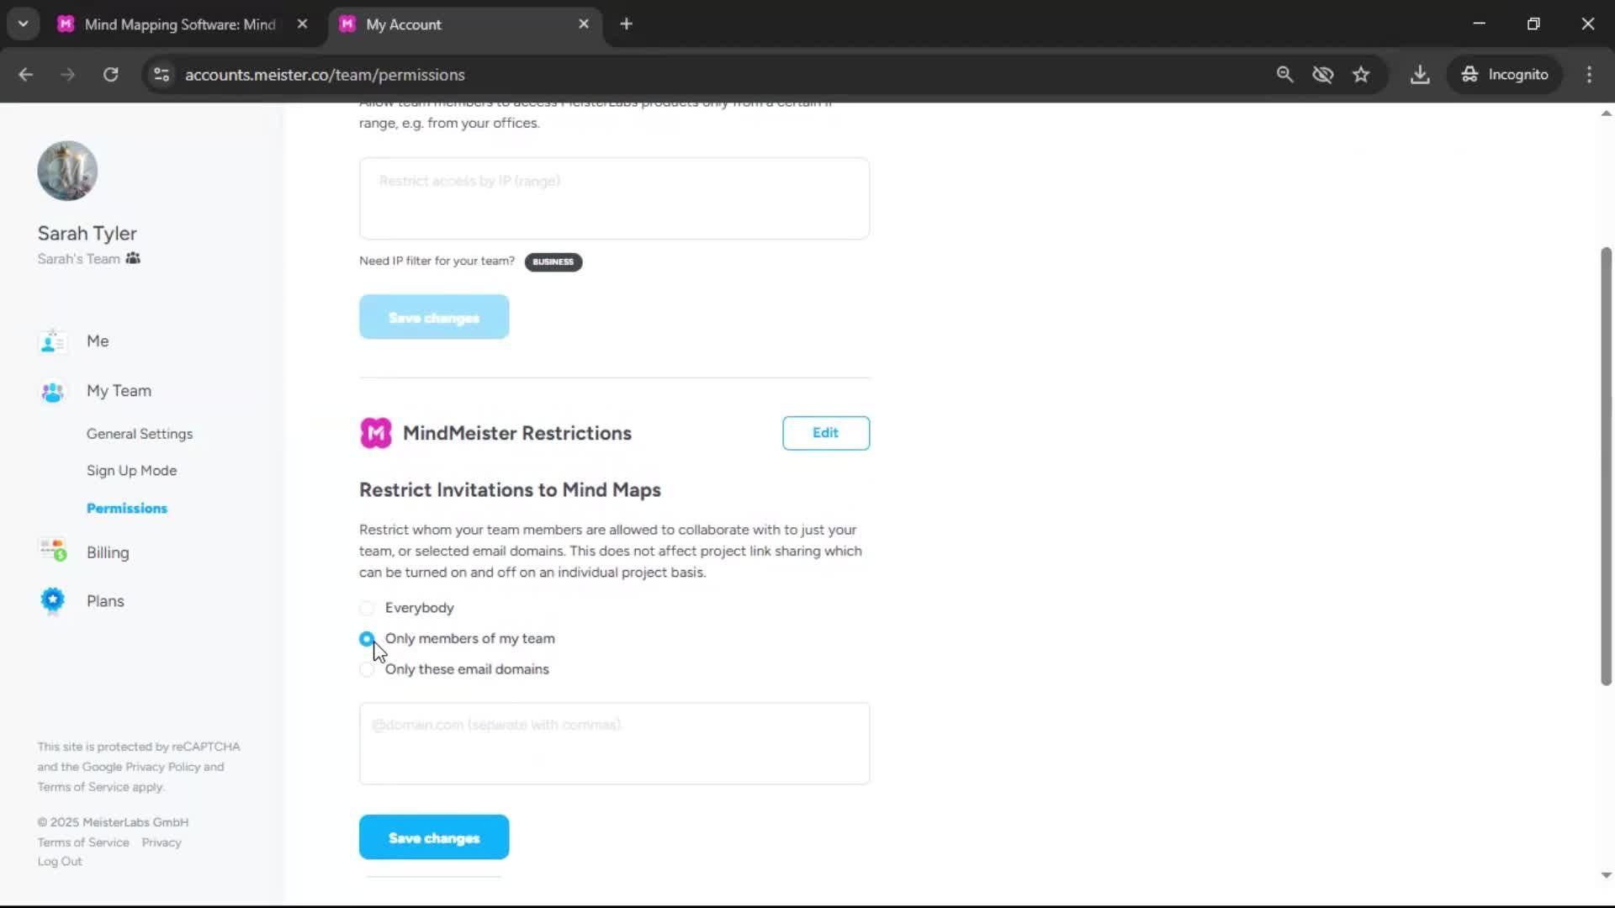Select the Everybody radio option

367,608
